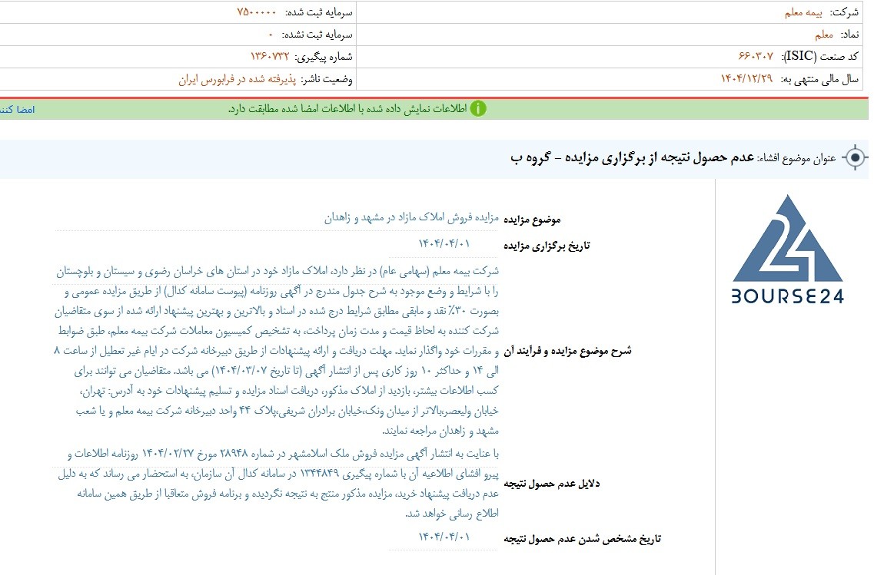Select the ISIC industry code 660307

[756, 56]
